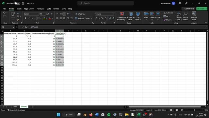Switch to Sheet1 tab

15,107
